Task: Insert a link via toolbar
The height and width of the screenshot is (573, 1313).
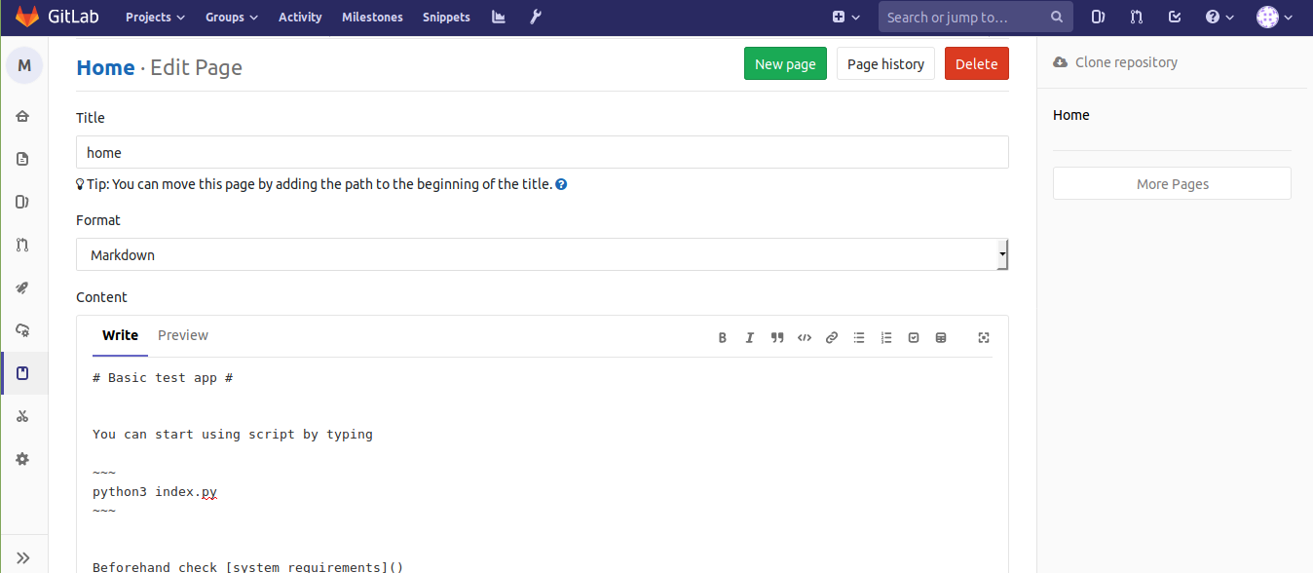Action: tap(832, 337)
